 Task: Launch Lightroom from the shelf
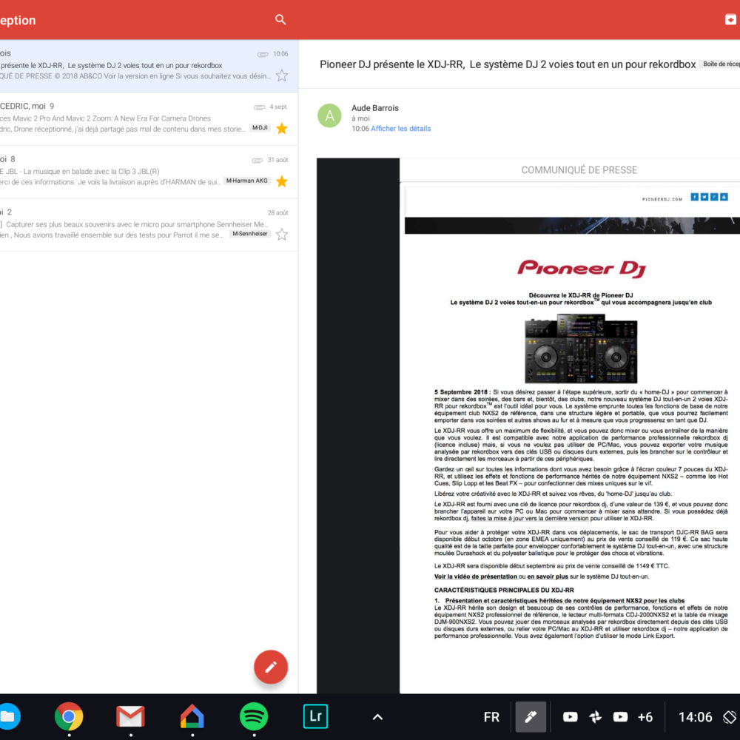coord(315,716)
